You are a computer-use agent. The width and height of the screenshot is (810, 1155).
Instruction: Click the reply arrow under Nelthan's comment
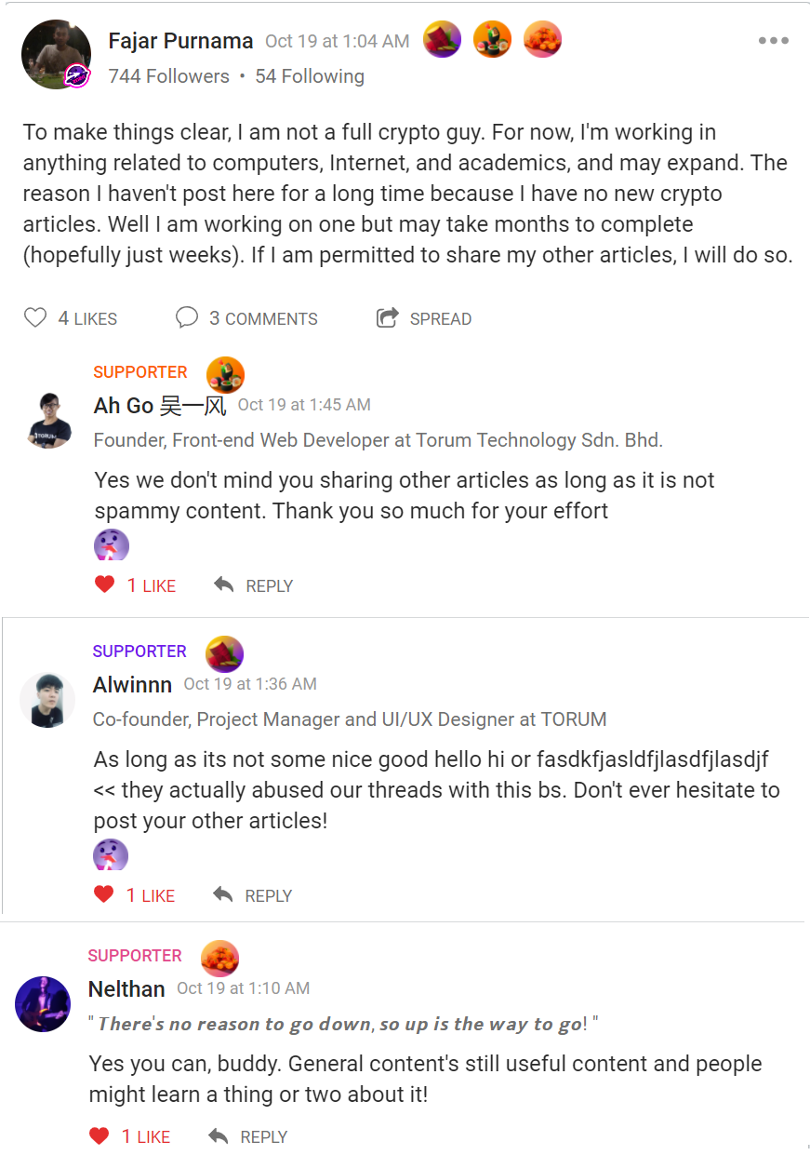tap(219, 1136)
